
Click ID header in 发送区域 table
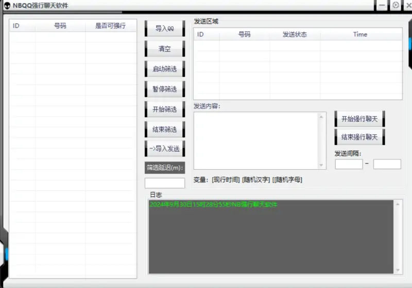pos(207,35)
